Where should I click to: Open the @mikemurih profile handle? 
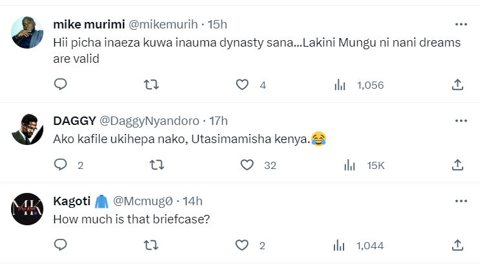tap(164, 25)
